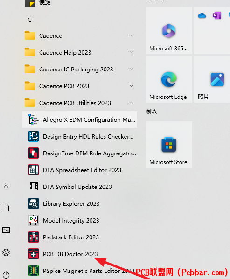This screenshot has width=230, height=279.
Task: Click 'Cadence PCB Utilities 2023' label text
Action: (75, 103)
